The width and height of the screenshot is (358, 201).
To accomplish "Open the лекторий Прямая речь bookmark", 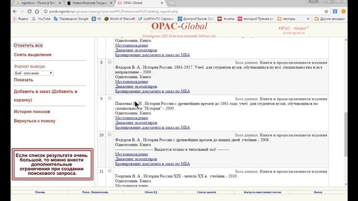I will tap(256, 18).
